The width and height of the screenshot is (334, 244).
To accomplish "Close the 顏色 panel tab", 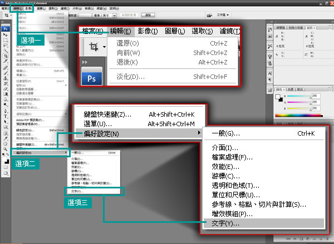I will (x=284, y=89).
